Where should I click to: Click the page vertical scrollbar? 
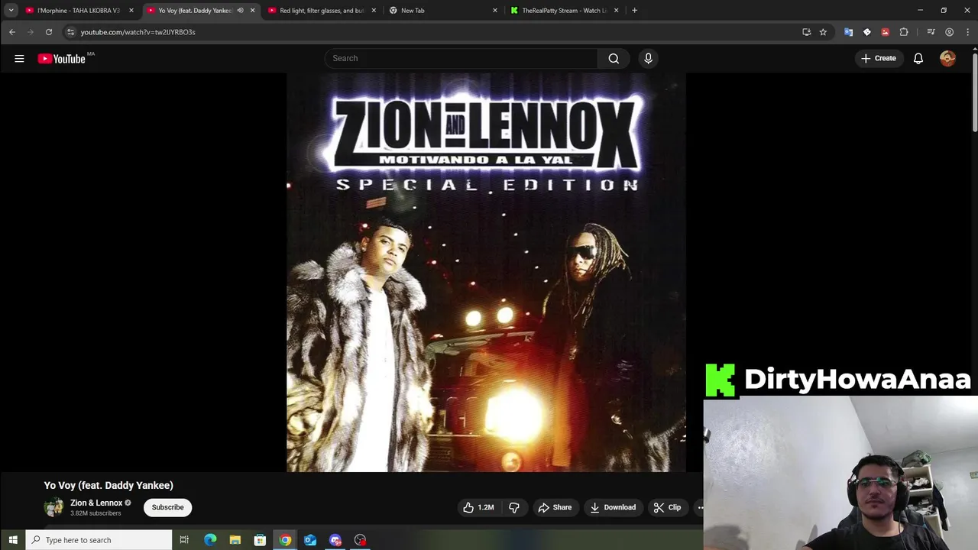point(974,92)
